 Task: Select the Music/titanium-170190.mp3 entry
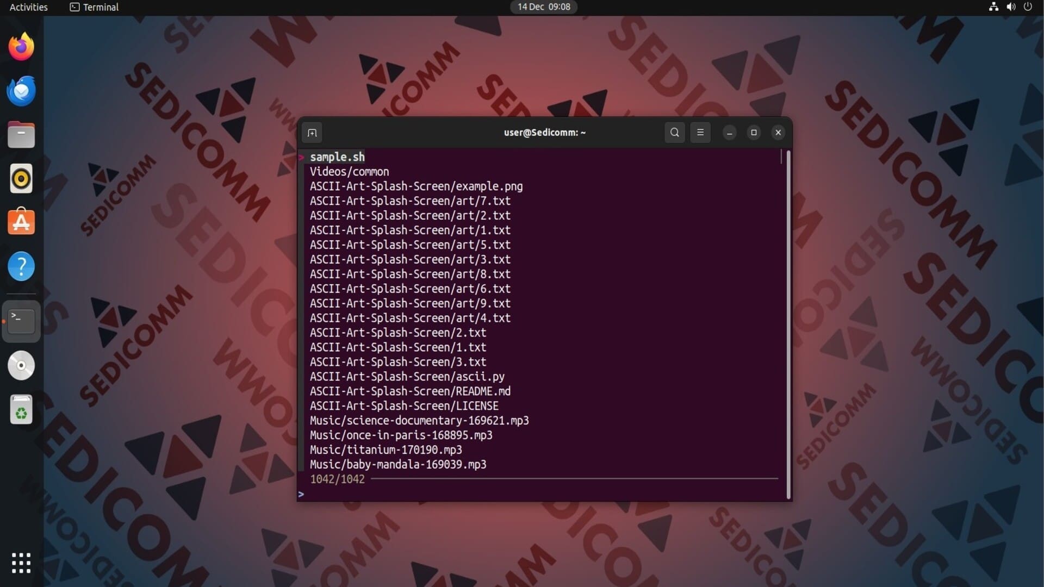click(x=386, y=450)
